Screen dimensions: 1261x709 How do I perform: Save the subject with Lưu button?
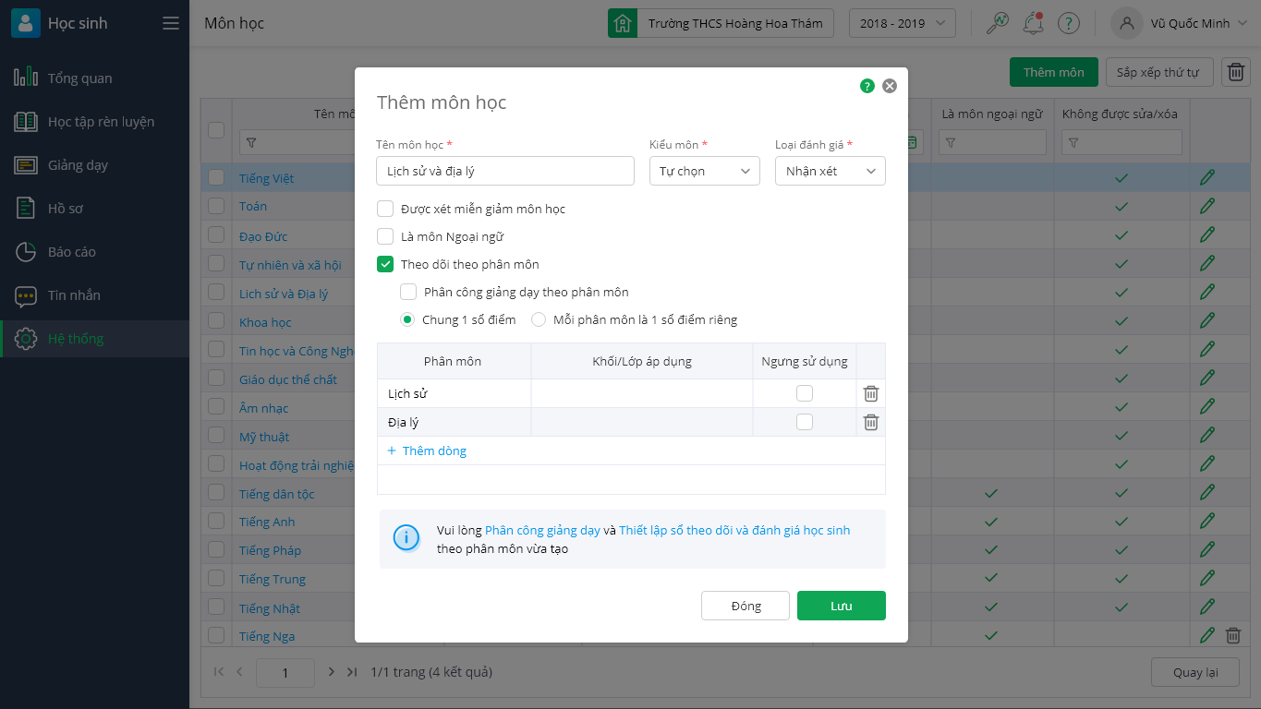click(841, 606)
